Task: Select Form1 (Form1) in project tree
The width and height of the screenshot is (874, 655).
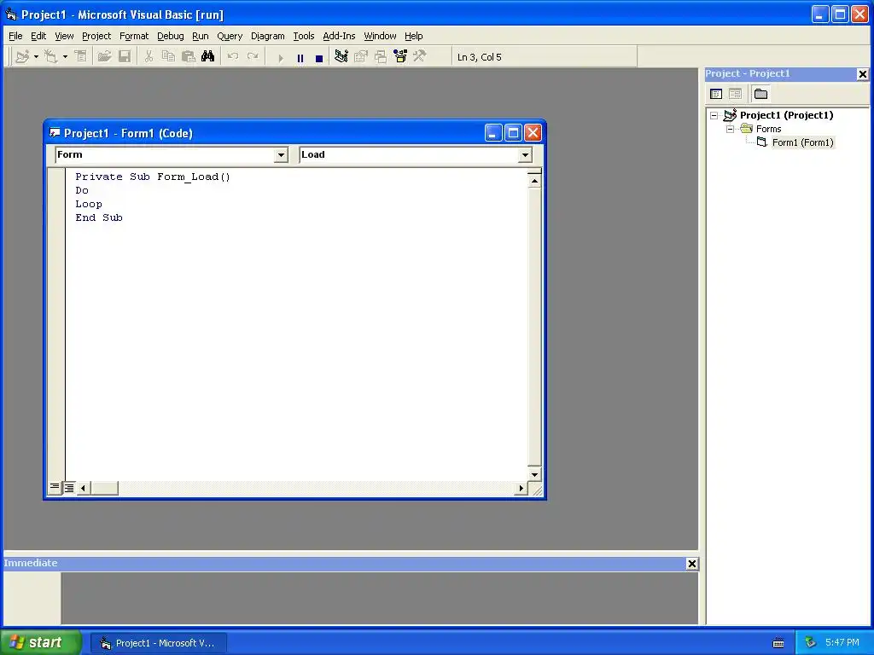Action: point(802,142)
